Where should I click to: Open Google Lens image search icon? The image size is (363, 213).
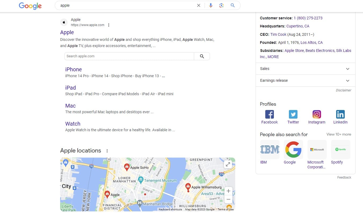tap(222, 5)
